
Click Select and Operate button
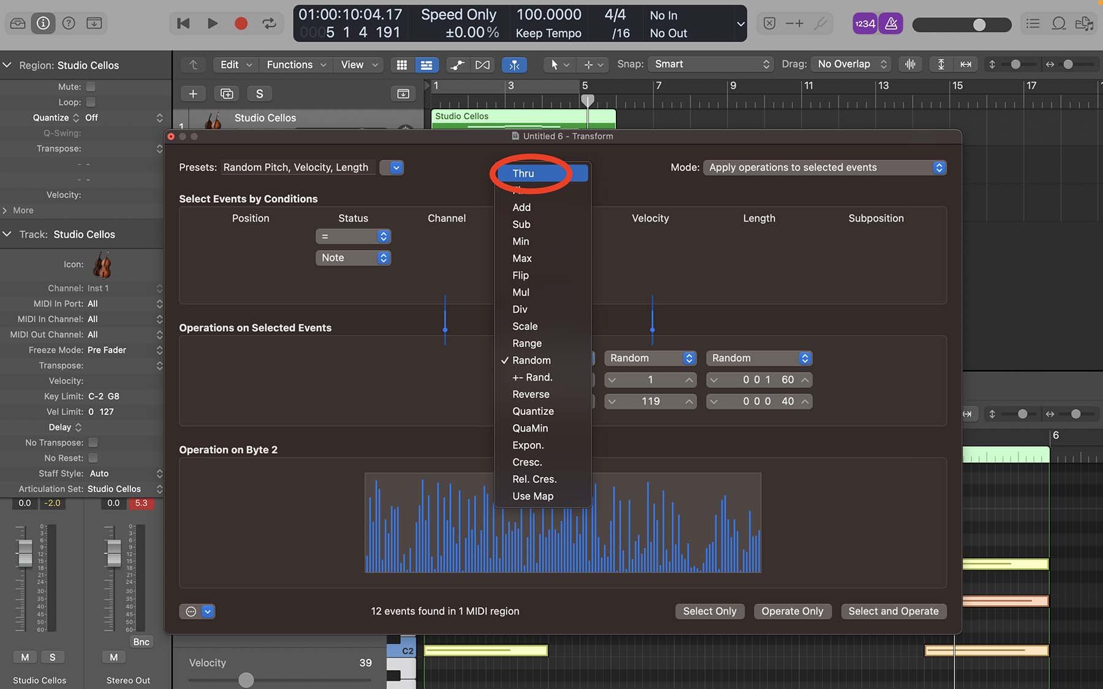[x=893, y=611]
